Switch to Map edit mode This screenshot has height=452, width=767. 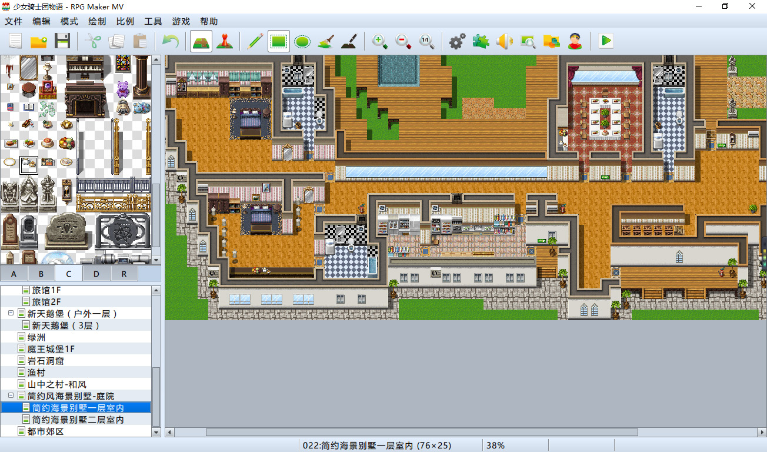(201, 41)
